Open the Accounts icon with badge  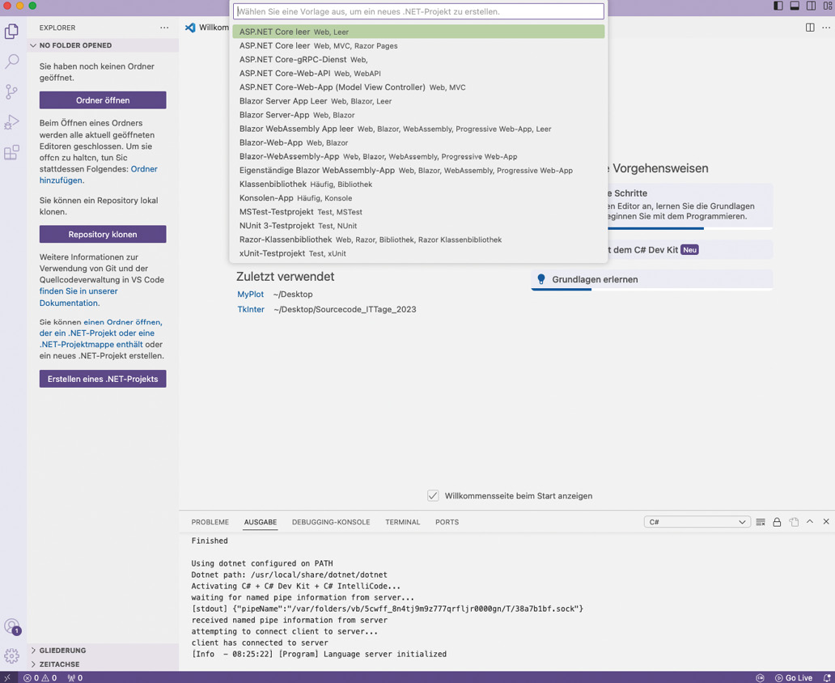point(11,626)
